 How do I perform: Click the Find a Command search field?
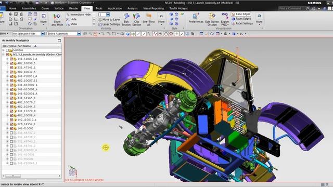(291, 8)
